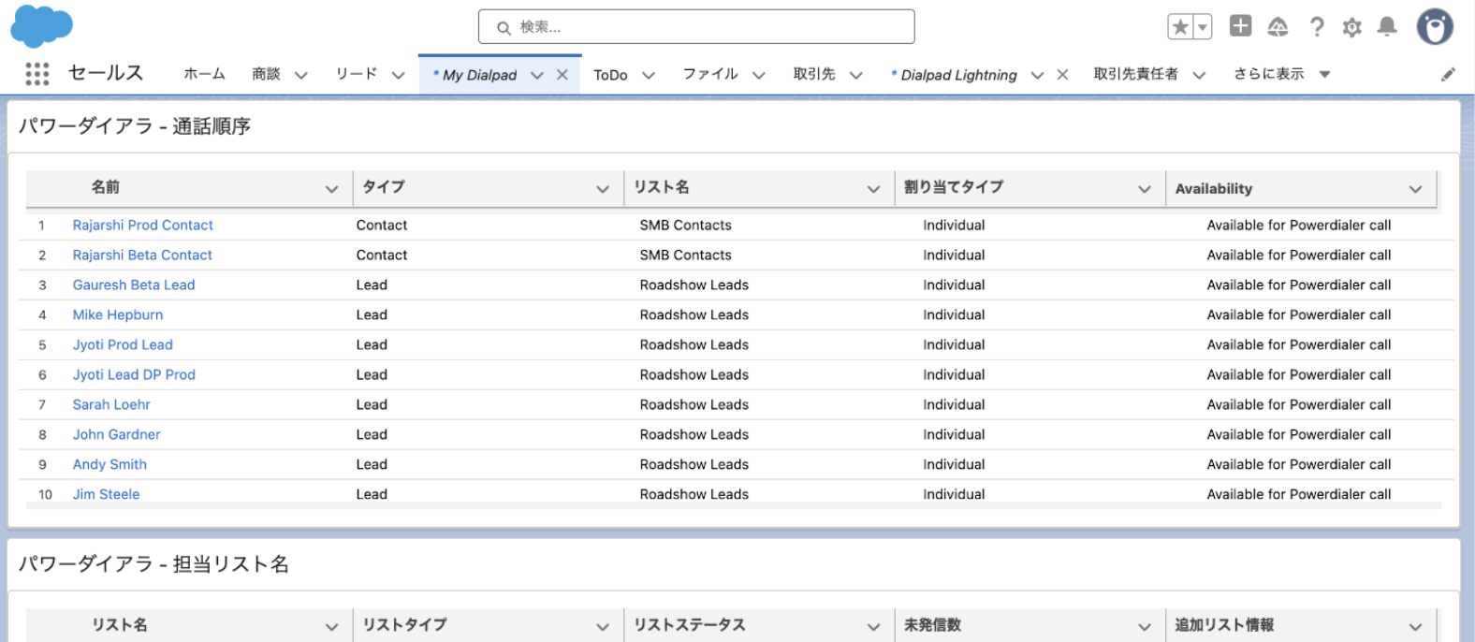Expand the 商談 tab dropdown chevron
Image resolution: width=1475 pixels, height=642 pixels.
pos(301,75)
